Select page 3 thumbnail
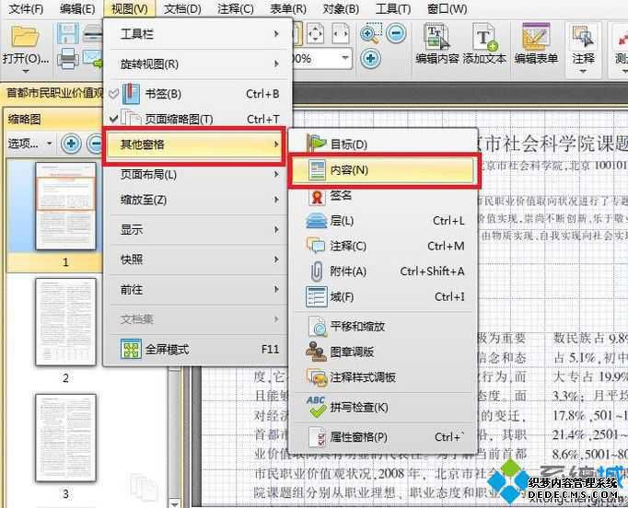This screenshot has height=508, width=628. click(65, 437)
